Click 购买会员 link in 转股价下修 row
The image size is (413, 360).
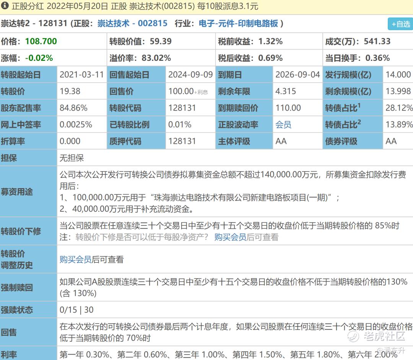[231, 237]
